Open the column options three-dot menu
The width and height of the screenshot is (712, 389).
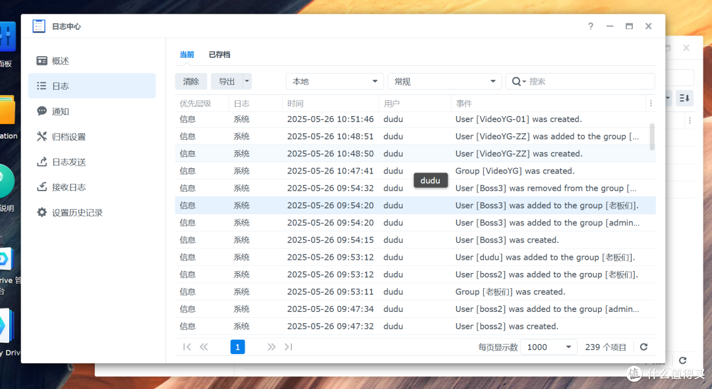pos(651,104)
